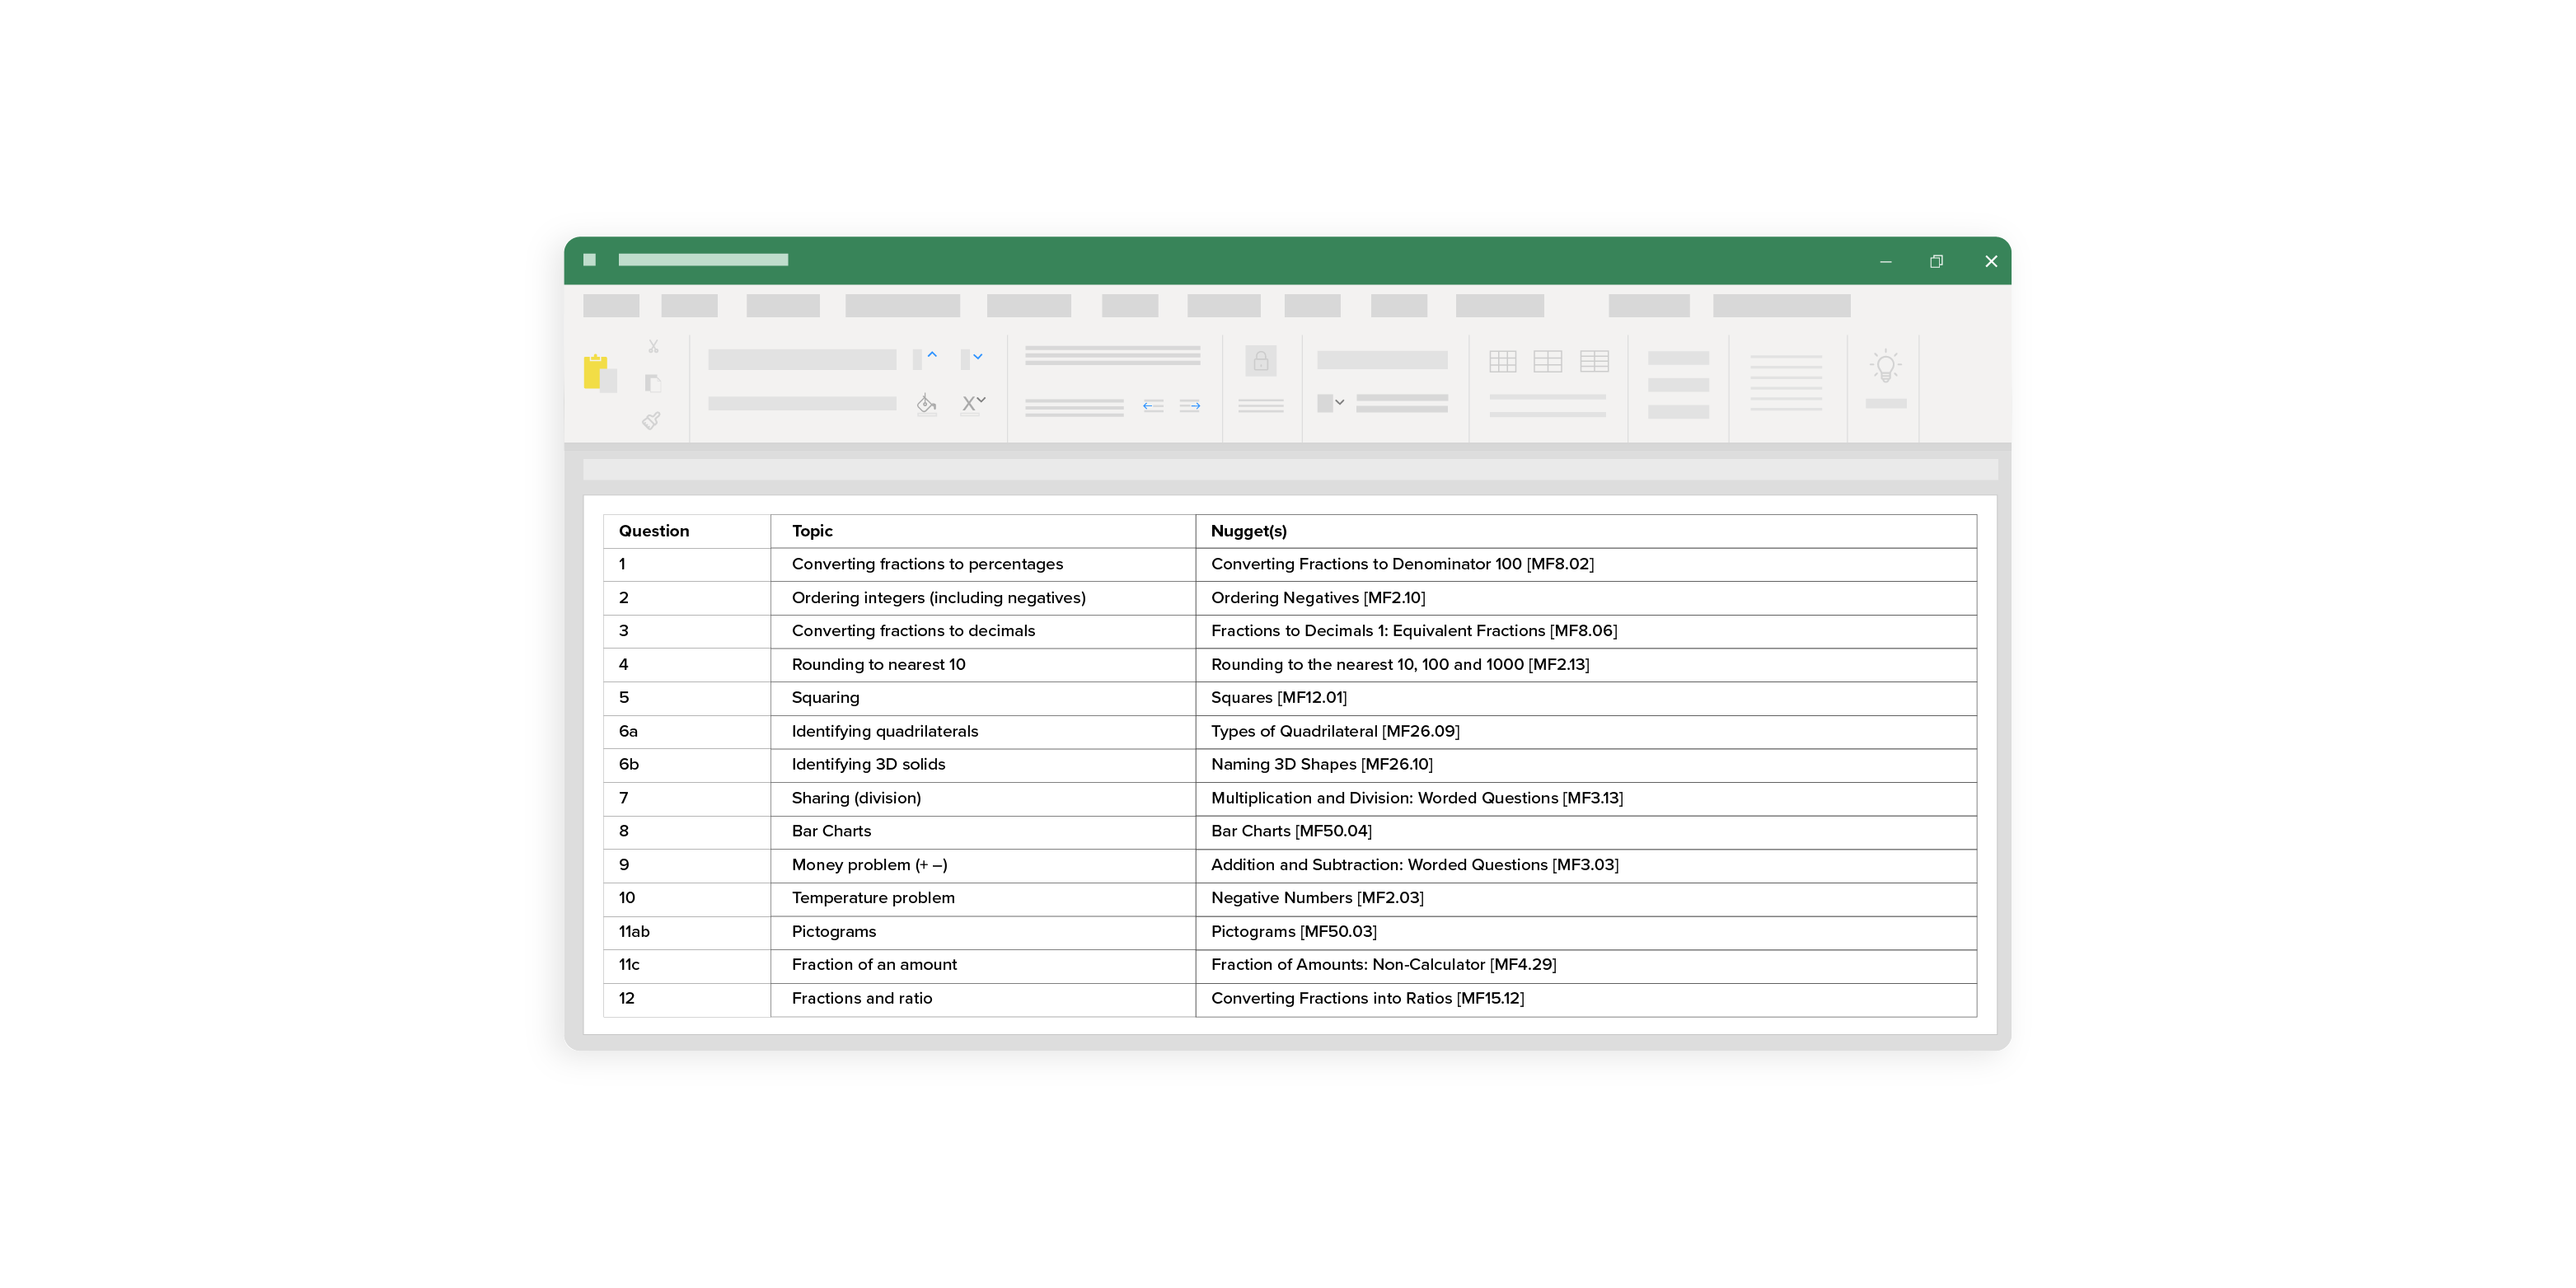
Task: Click cell 'Fraction of an amount'
Action: pos(983,966)
